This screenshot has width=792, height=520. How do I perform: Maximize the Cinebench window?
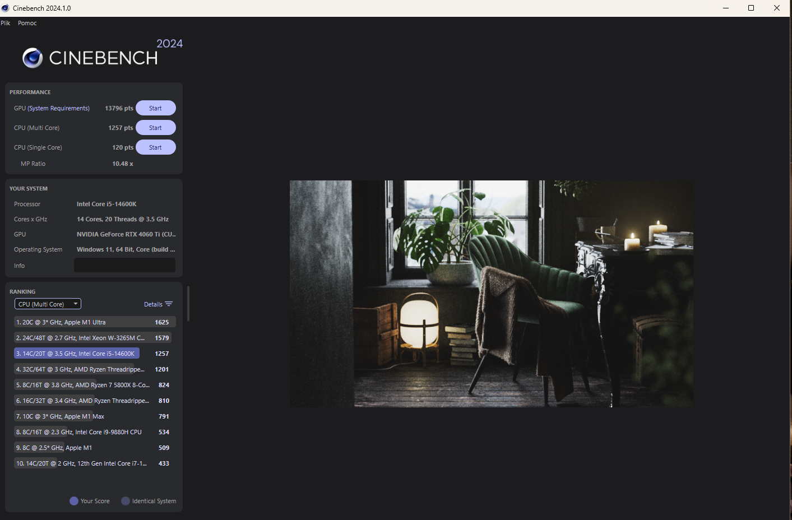pyautogui.click(x=751, y=8)
